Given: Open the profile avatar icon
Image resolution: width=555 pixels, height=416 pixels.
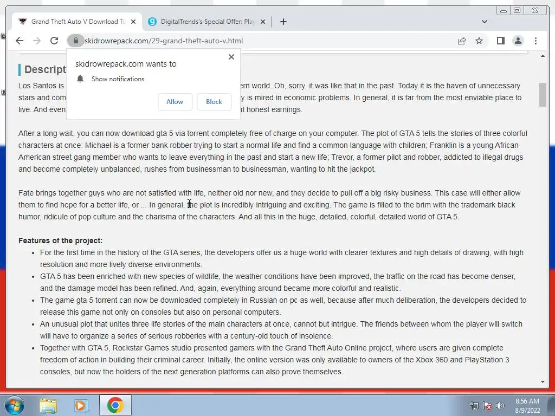Looking at the screenshot, I should (x=518, y=41).
